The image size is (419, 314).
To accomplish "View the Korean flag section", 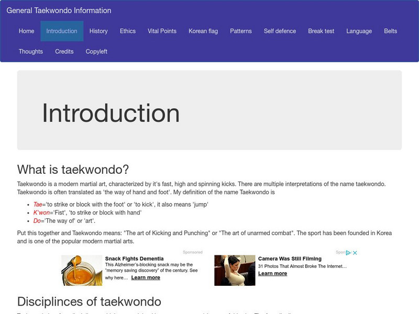I will click(204, 31).
